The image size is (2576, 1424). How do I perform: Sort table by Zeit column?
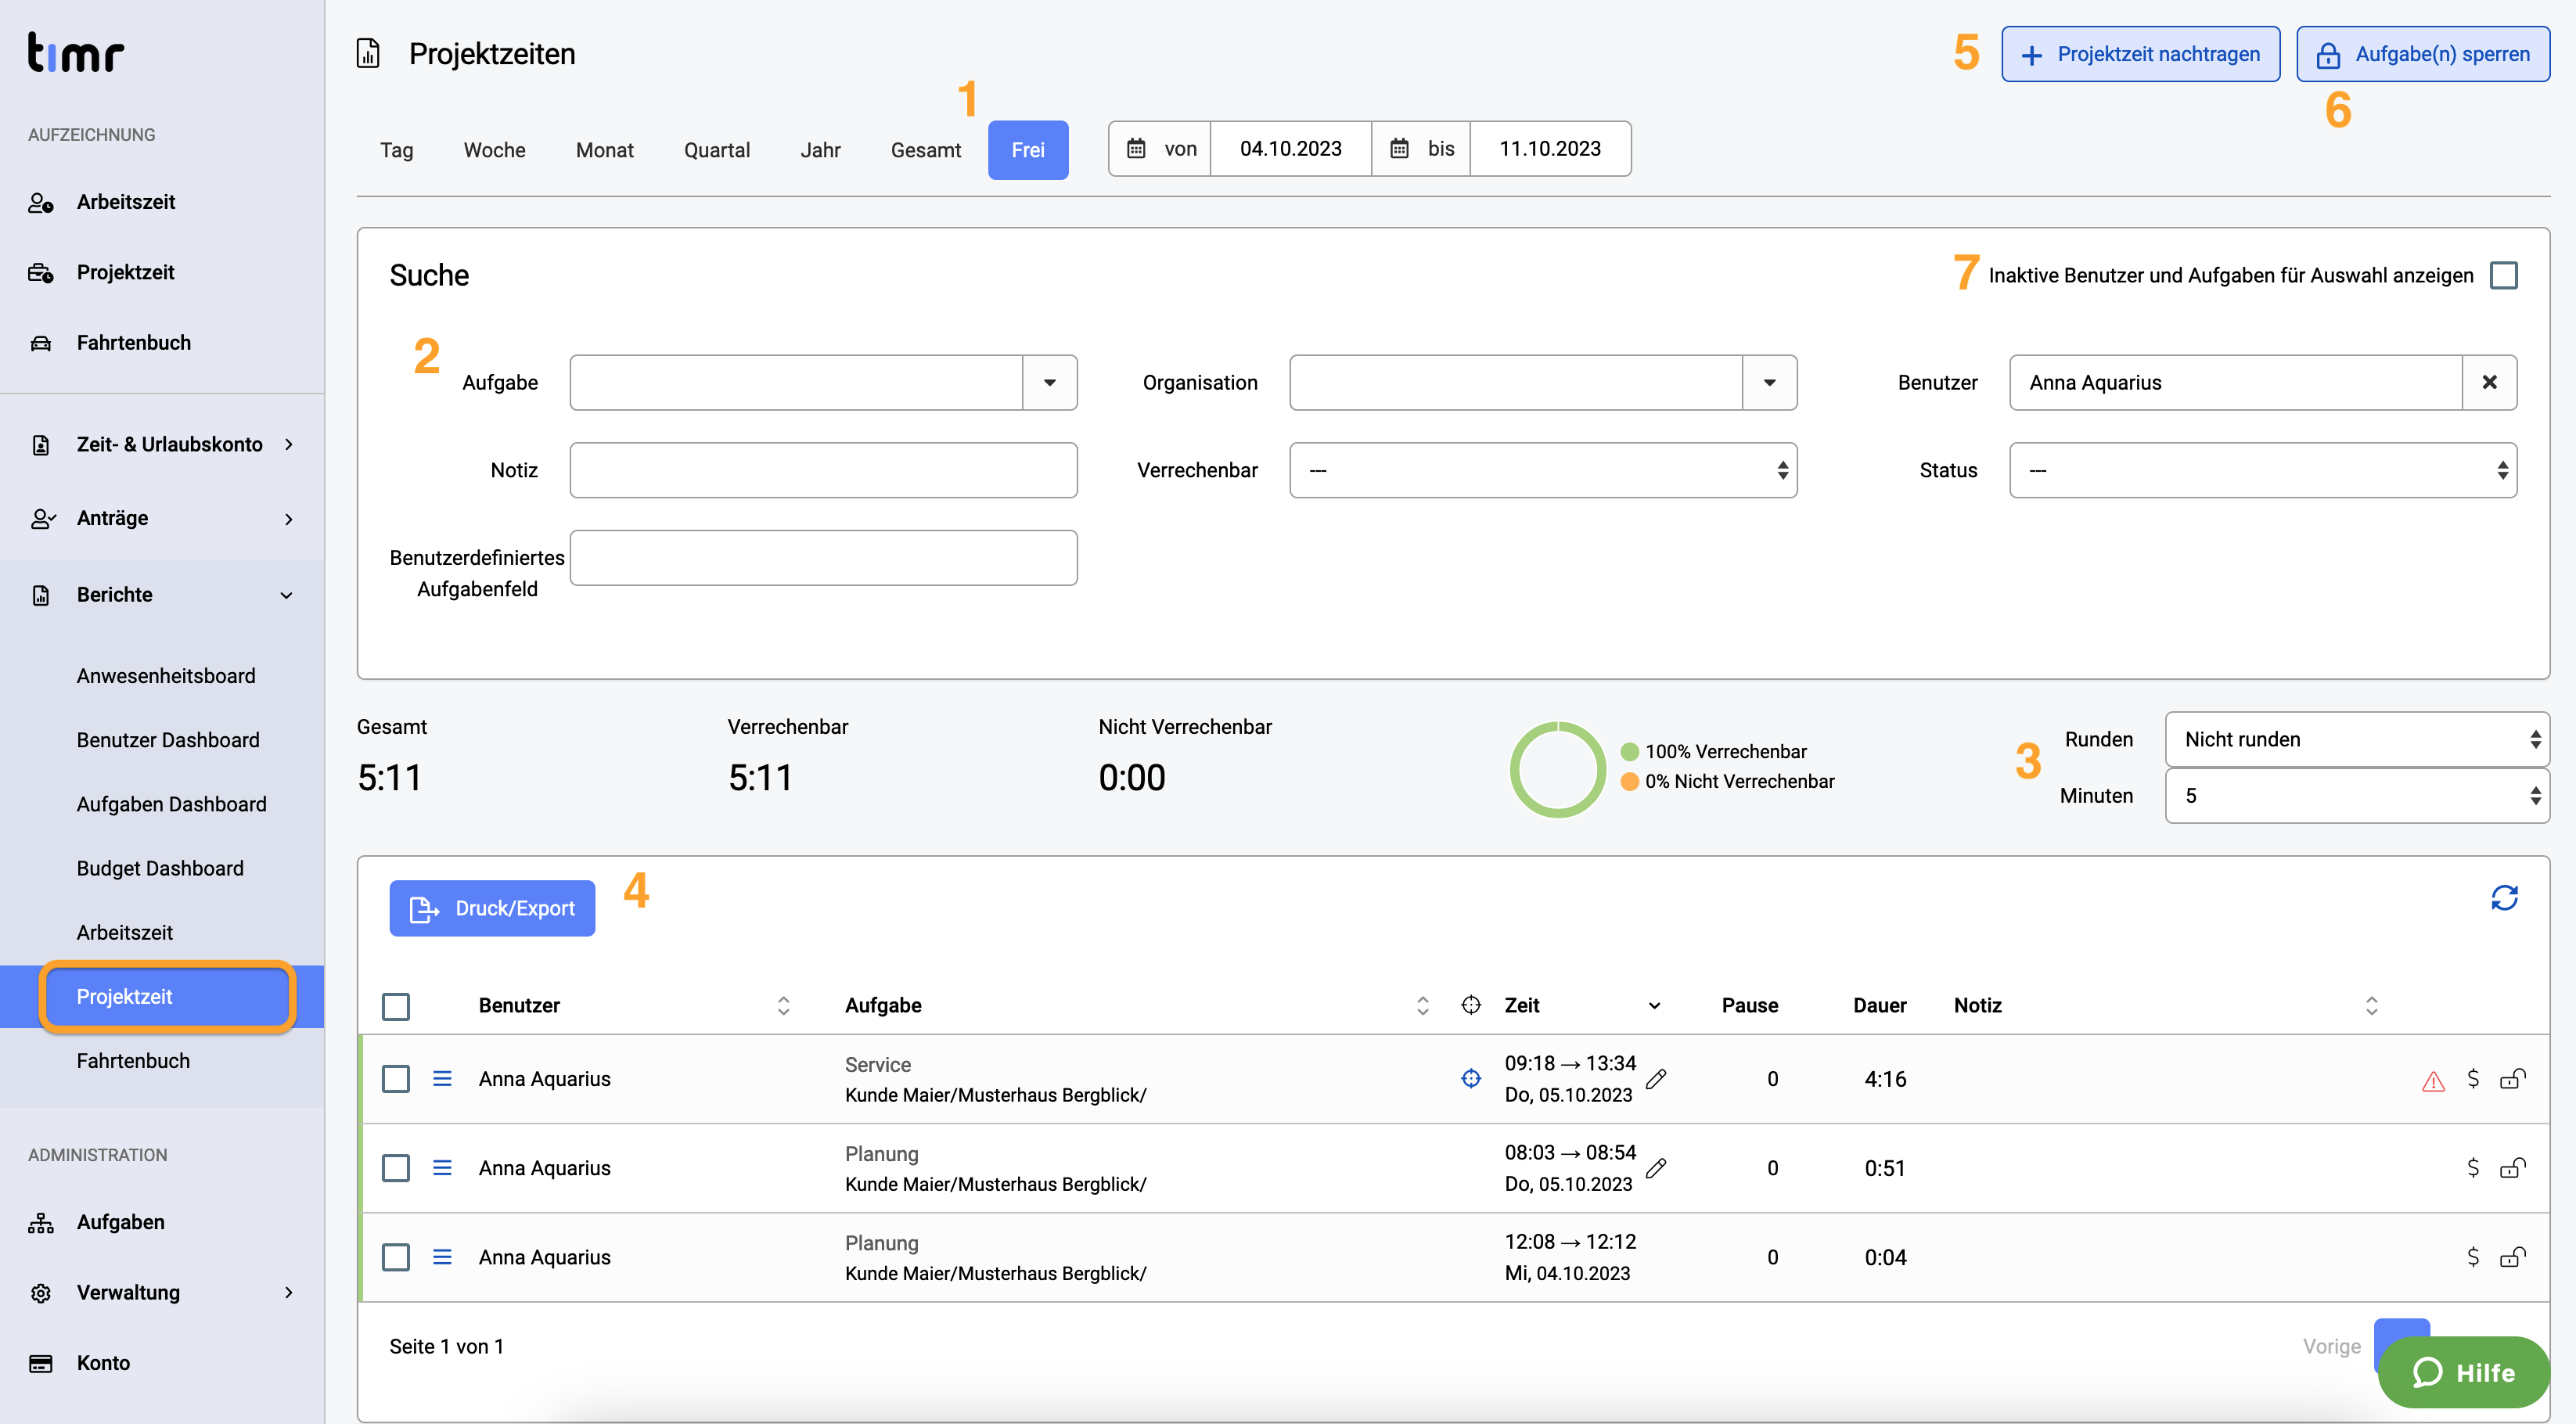tap(1654, 1006)
